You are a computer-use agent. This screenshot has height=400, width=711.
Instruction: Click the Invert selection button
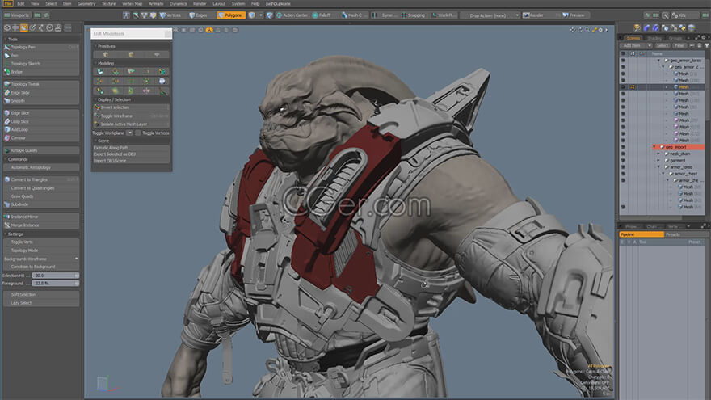[132, 107]
